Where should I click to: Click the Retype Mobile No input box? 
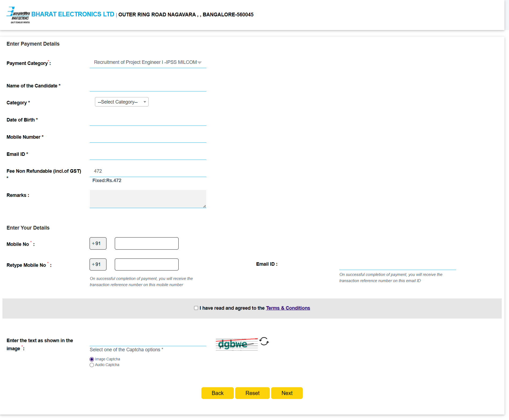146,264
